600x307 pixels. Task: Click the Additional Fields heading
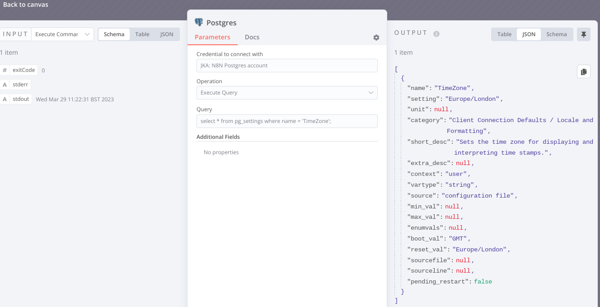pos(218,137)
